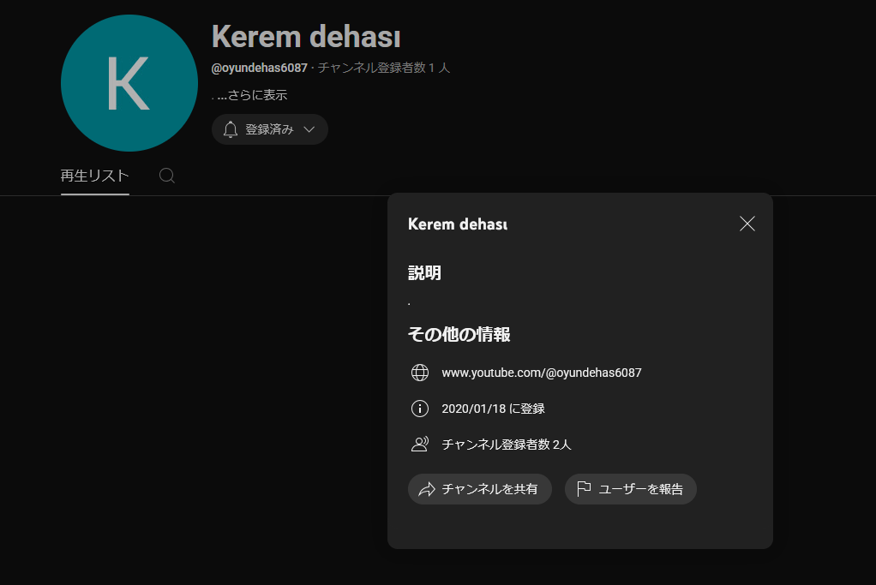Click the info circle icon beside join date
Image resolution: width=876 pixels, height=585 pixels.
(x=419, y=409)
